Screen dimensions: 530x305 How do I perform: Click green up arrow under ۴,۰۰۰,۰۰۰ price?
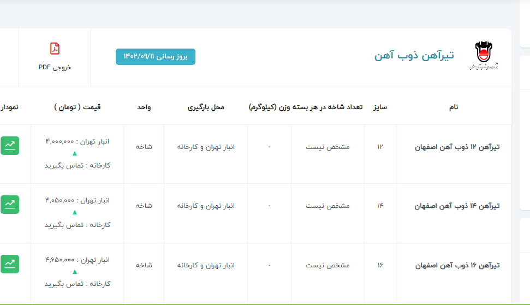pyautogui.click(x=75, y=153)
